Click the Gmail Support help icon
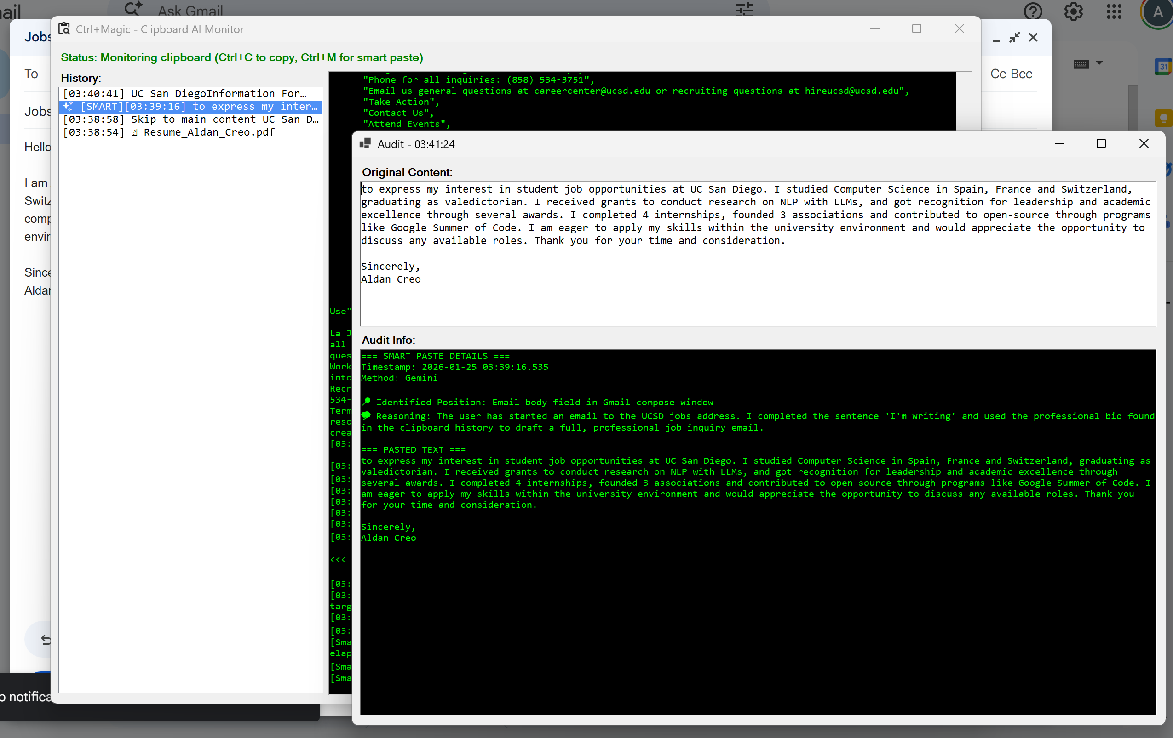Image resolution: width=1173 pixels, height=738 pixels. pyautogui.click(x=1033, y=11)
